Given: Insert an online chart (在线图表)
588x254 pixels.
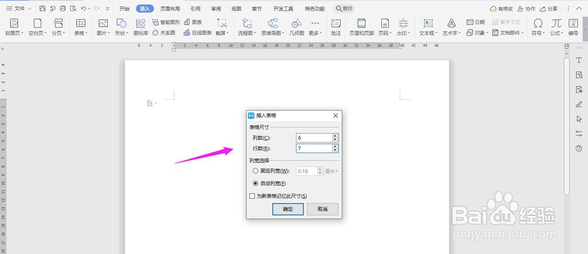Looking at the screenshot, I should (198, 33).
